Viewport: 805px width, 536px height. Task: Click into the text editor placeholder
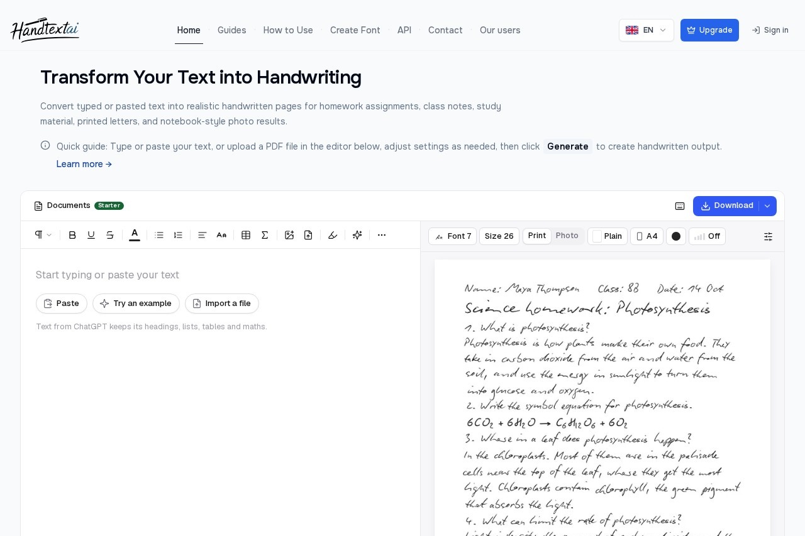108,275
